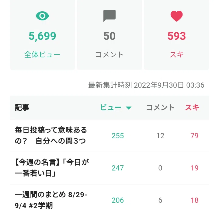This screenshot has height=214, width=219.
Task: Click the 記事 column header
Action: (x=22, y=107)
